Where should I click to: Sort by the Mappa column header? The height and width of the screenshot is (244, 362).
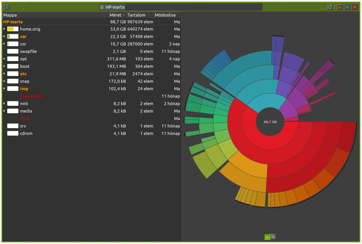[x=56, y=15]
